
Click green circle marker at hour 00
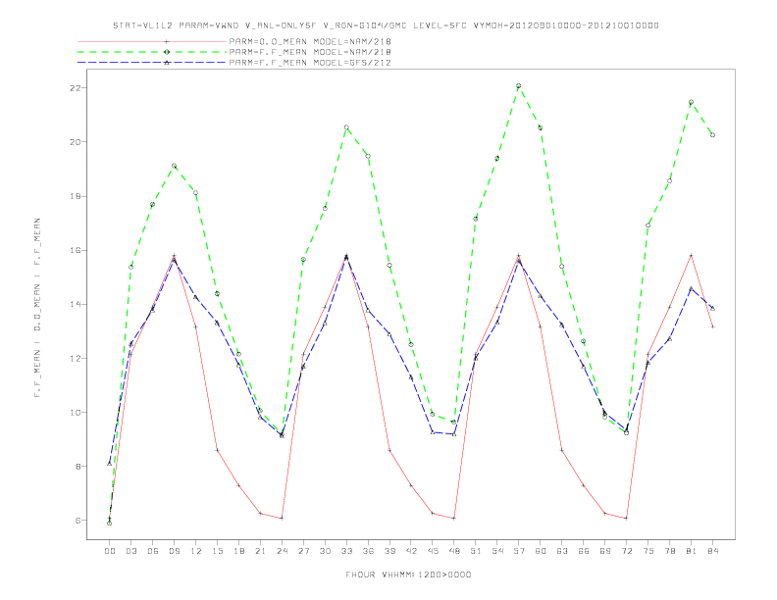point(110,524)
